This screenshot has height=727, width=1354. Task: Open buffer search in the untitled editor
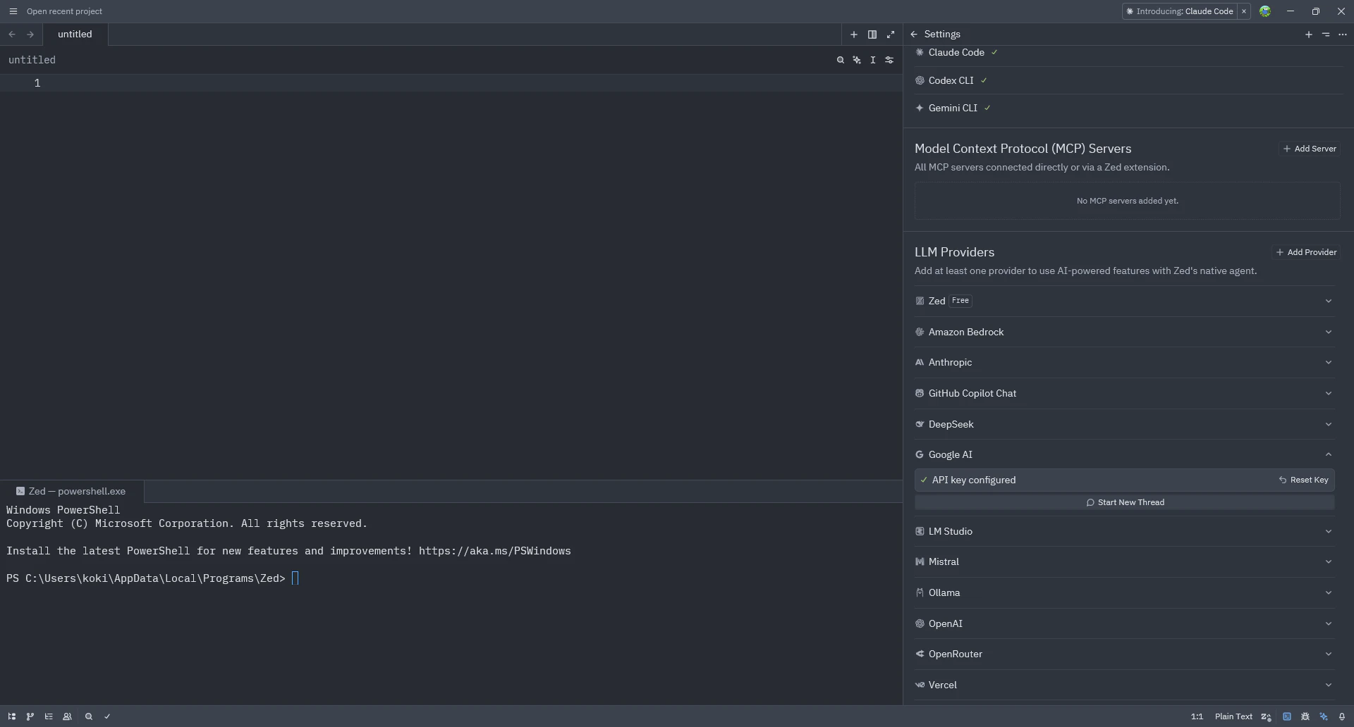tap(841, 60)
